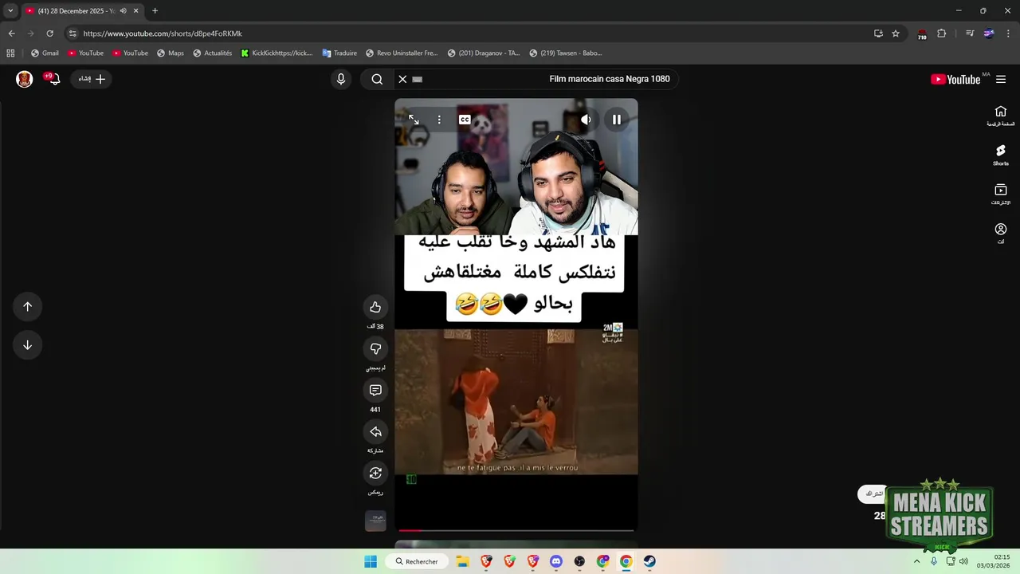
Task: Open the Traduire bookmark
Action: [339, 53]
